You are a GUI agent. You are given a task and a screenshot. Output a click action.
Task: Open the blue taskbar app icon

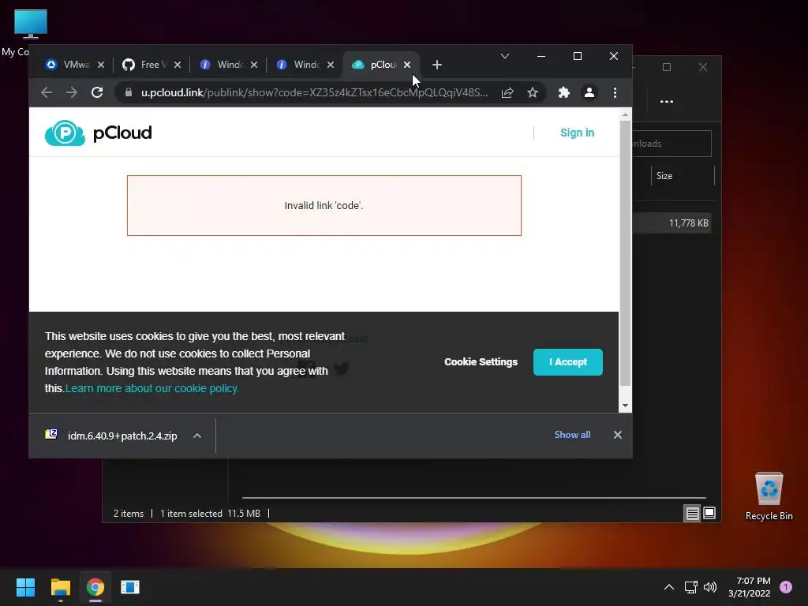coord(130,587)
